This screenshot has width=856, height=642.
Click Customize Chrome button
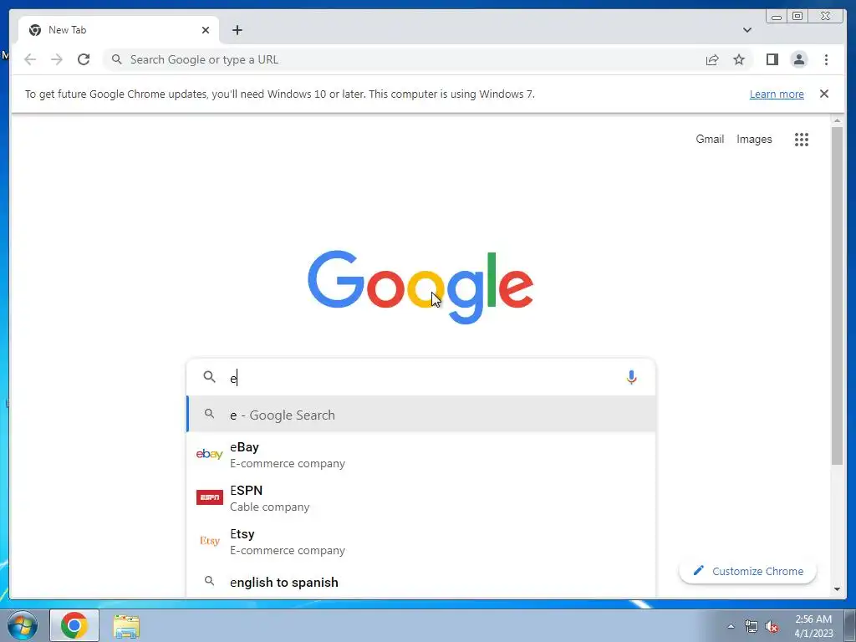[747, 571]
